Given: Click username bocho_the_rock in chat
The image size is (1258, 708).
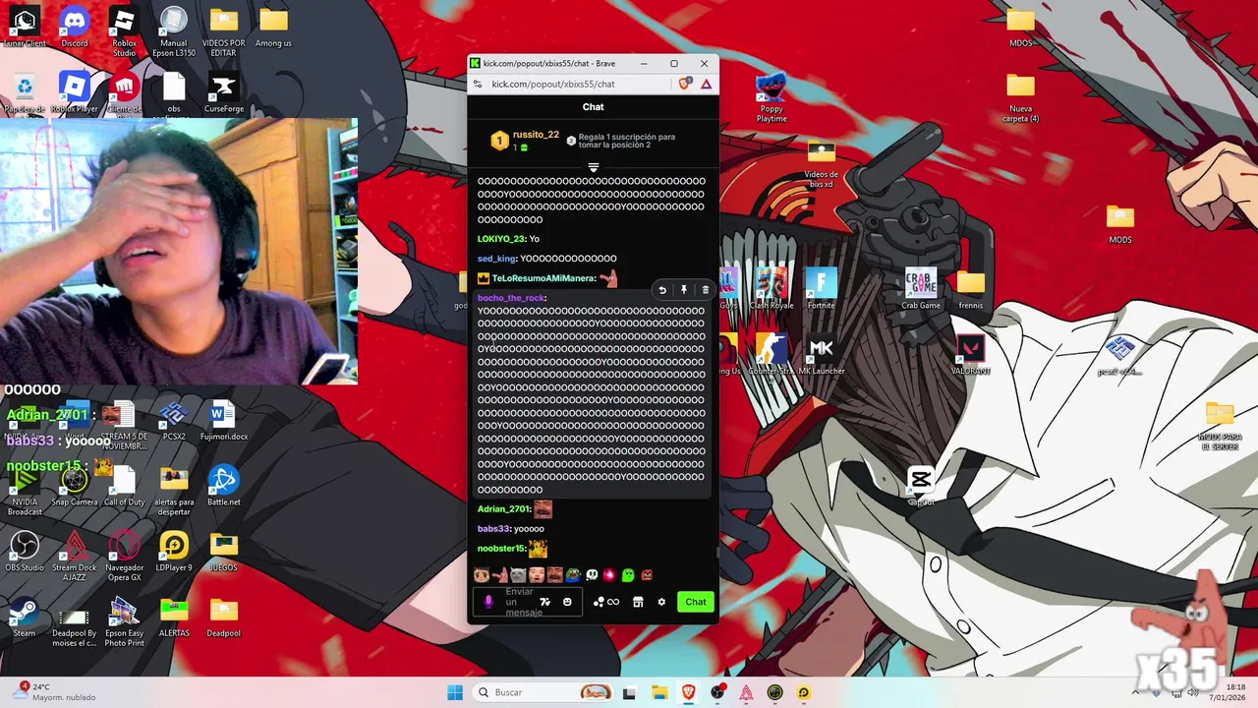Looking at the screenshot, I should [511, 298].
